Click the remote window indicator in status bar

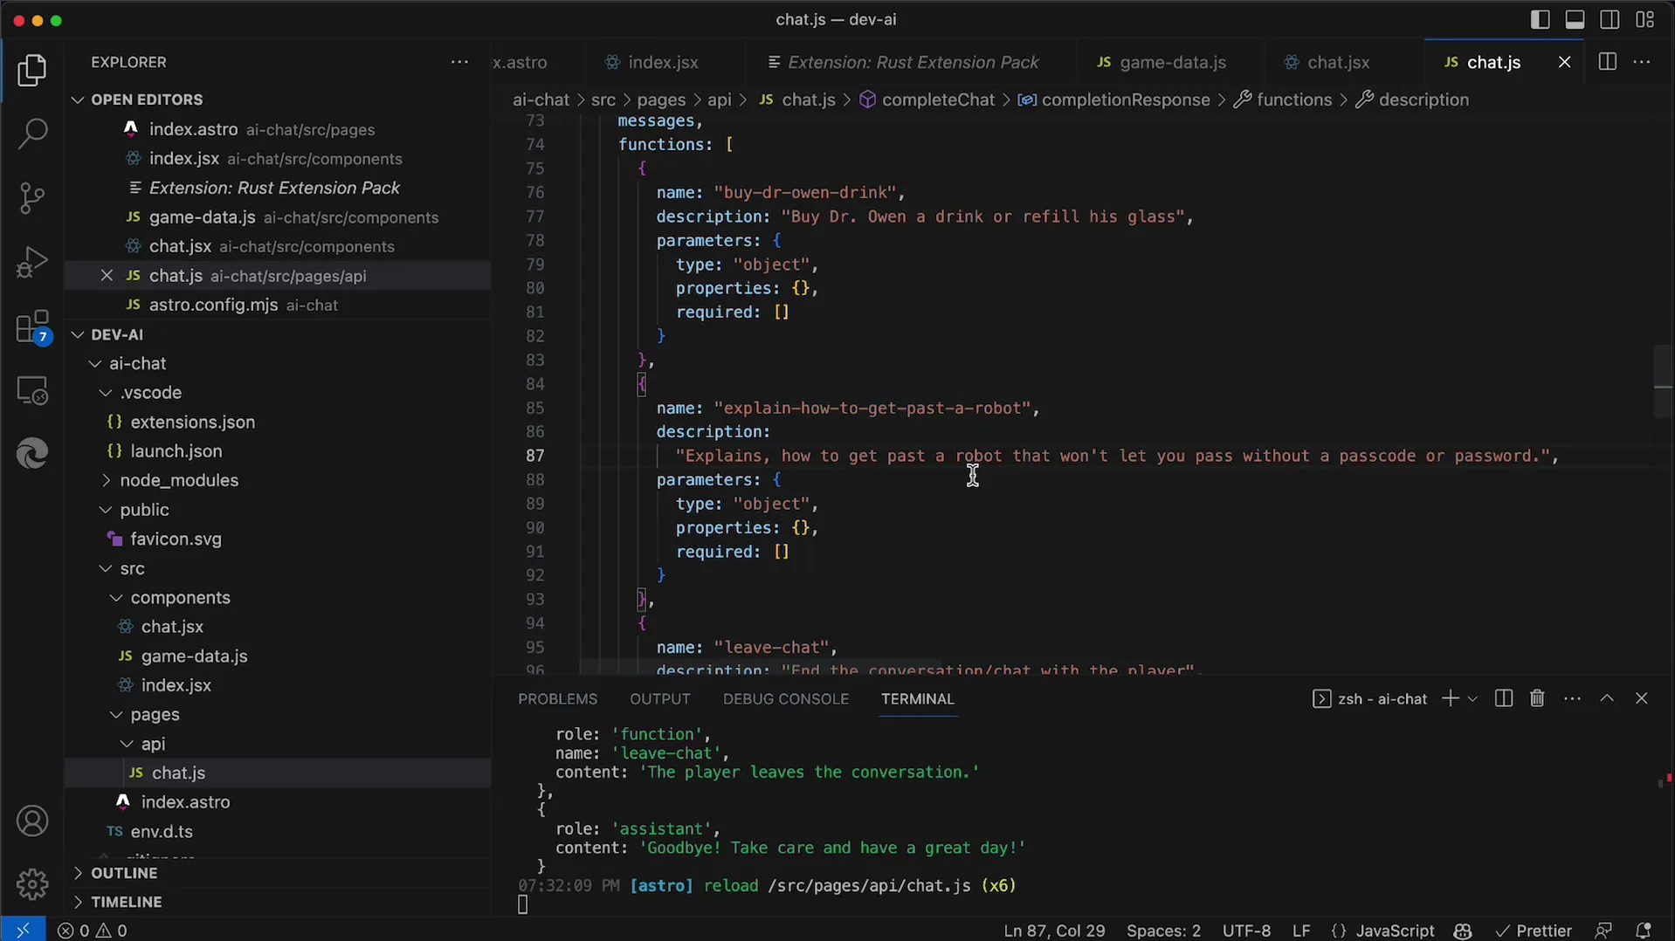tap(23, 930)
